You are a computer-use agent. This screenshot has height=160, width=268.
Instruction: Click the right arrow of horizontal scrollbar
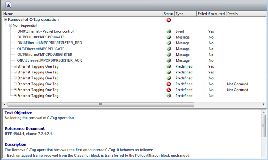(264, 105)
